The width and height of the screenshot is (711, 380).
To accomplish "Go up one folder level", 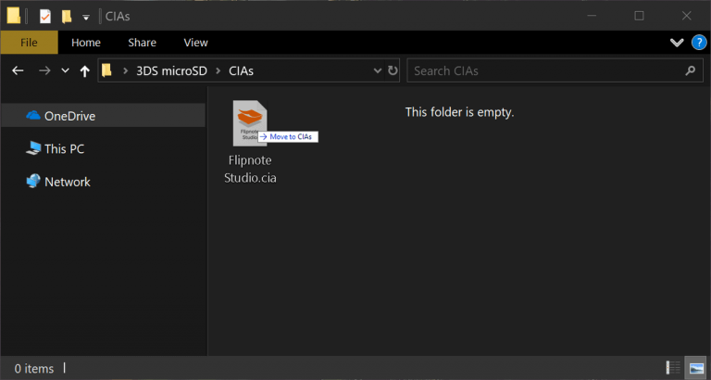I will click(x=85, y=70).
